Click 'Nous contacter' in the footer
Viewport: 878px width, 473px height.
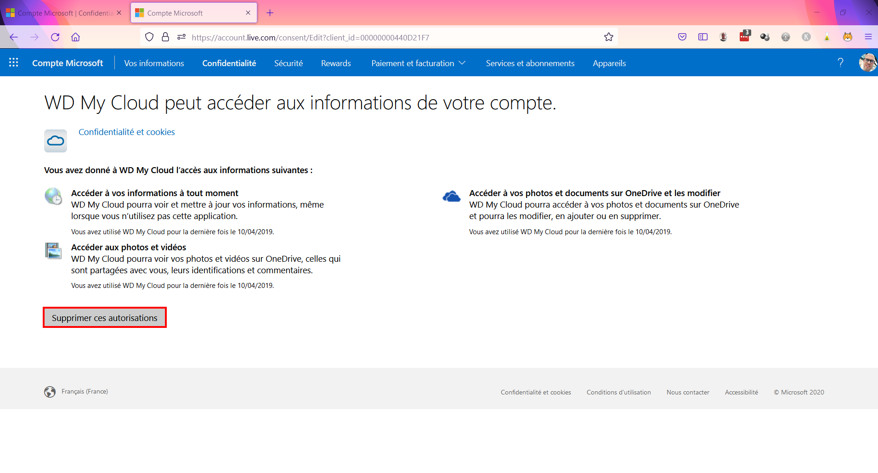[688, 393]
